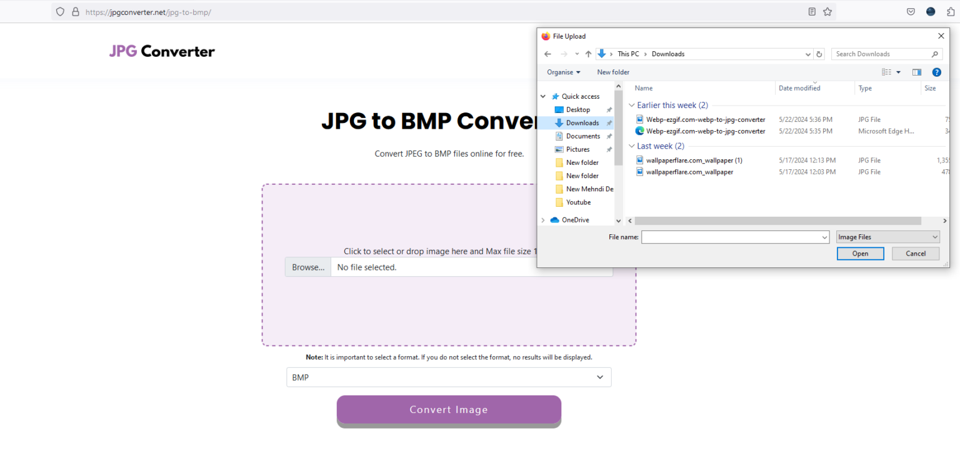Bookmark this page with the star icon
The image size is (960, 456).
point(827,12)
